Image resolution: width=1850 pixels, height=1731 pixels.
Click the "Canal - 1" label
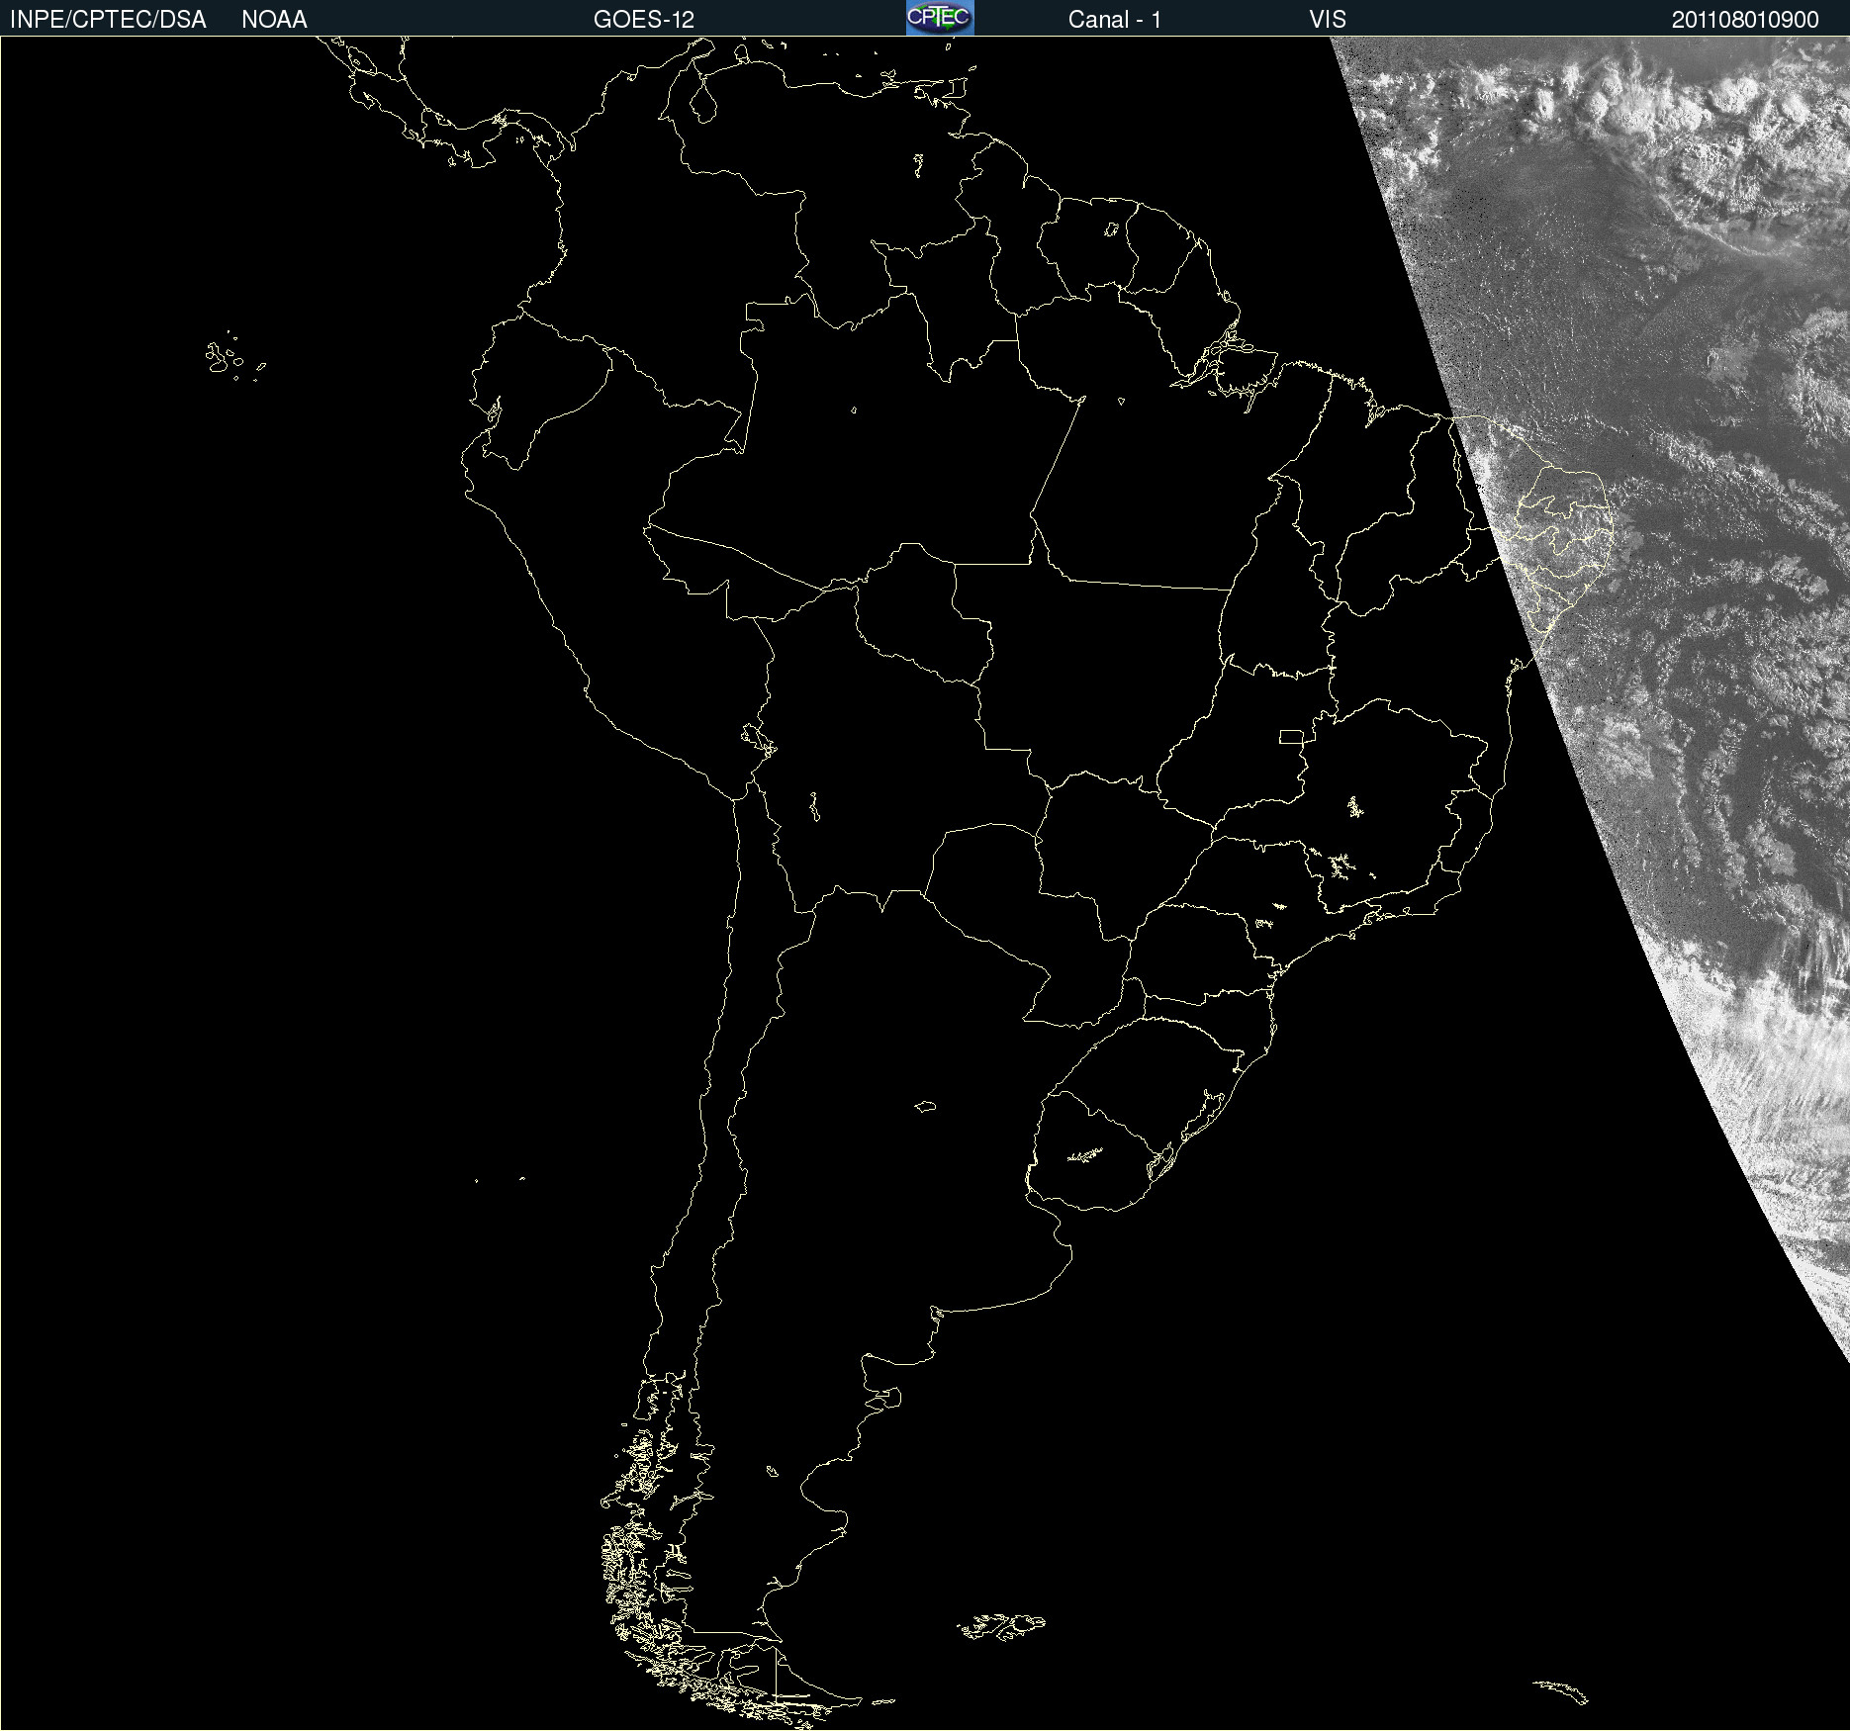(1115, 20)
